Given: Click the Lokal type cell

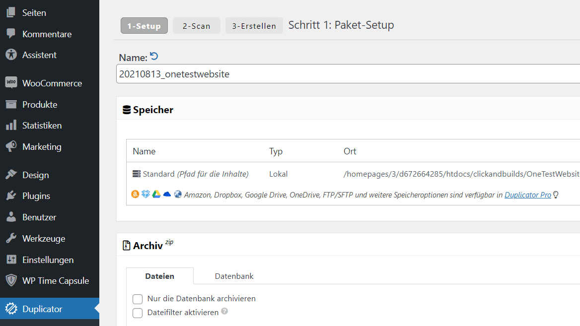Looking at the screenshot, I should click(x=278, y=174).
